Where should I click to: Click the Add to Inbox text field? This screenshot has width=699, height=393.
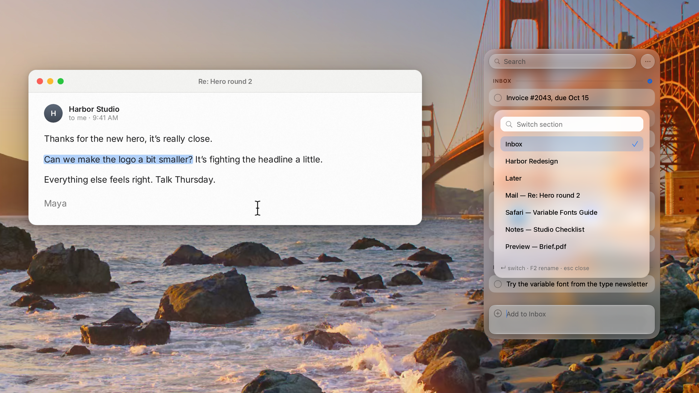pos(572,319)
